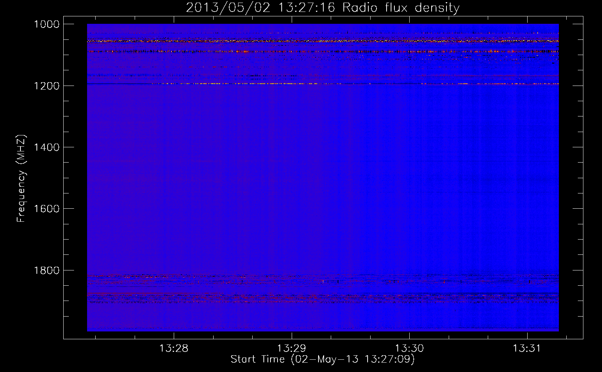Click the 'Start Time (02-May-13 13:27:09)' x-axis label
602x372 pixels.
[323, 359]
